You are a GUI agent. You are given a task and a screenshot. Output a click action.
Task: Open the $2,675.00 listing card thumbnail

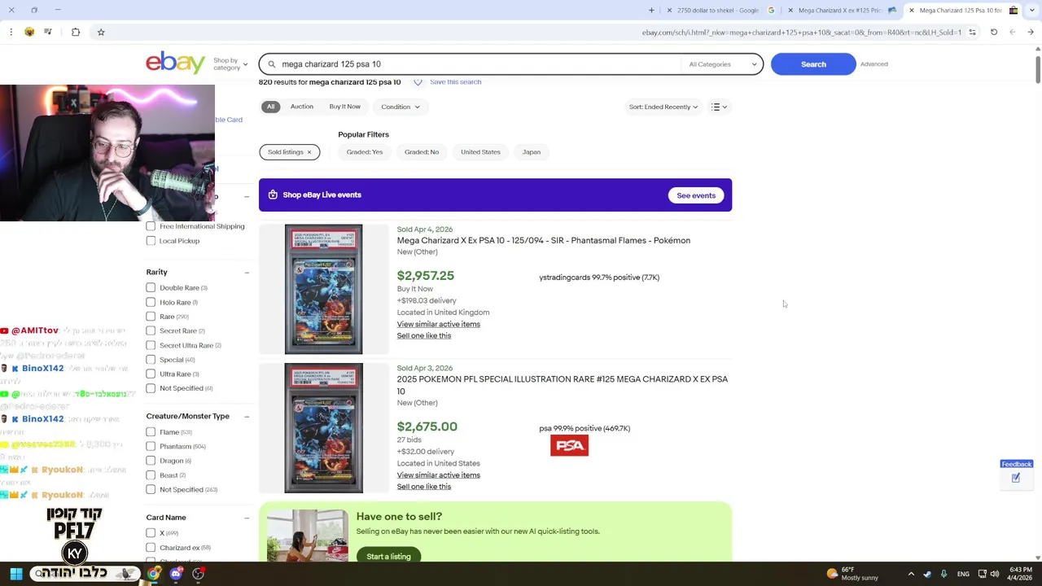(x=323, y=428)
